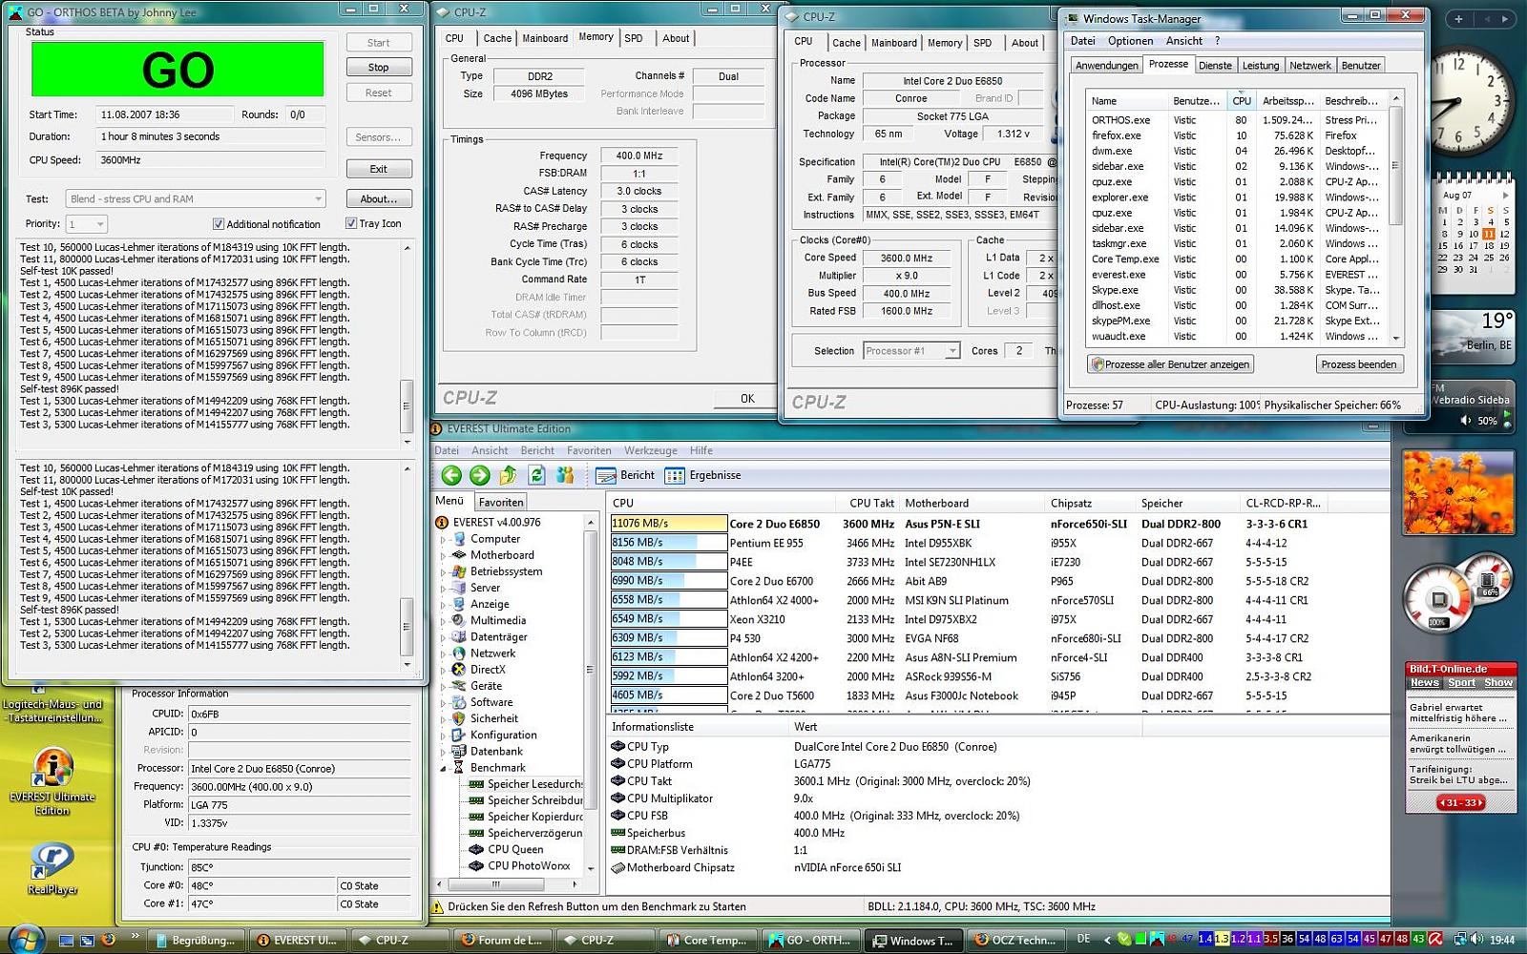Click Prozesse aller Benutzer anzeigen button
This screenshot has height=954, width=1527.
(x=1170, y=364)
